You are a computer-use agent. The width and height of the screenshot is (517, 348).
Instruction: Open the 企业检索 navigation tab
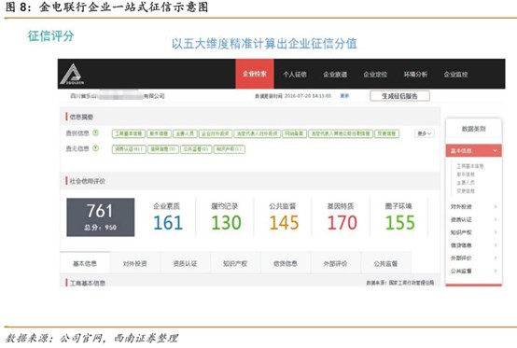[x=255, y=74]
